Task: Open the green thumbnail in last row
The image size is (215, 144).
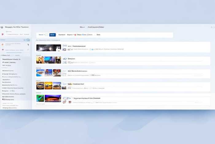Action: pos(40,98)
